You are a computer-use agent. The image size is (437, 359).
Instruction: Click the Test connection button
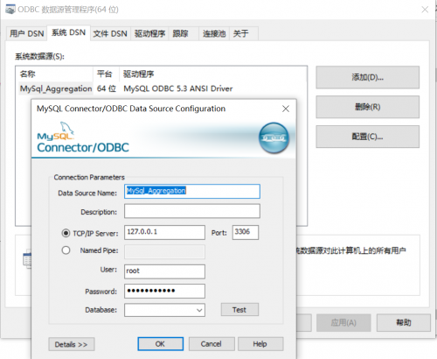239,310
